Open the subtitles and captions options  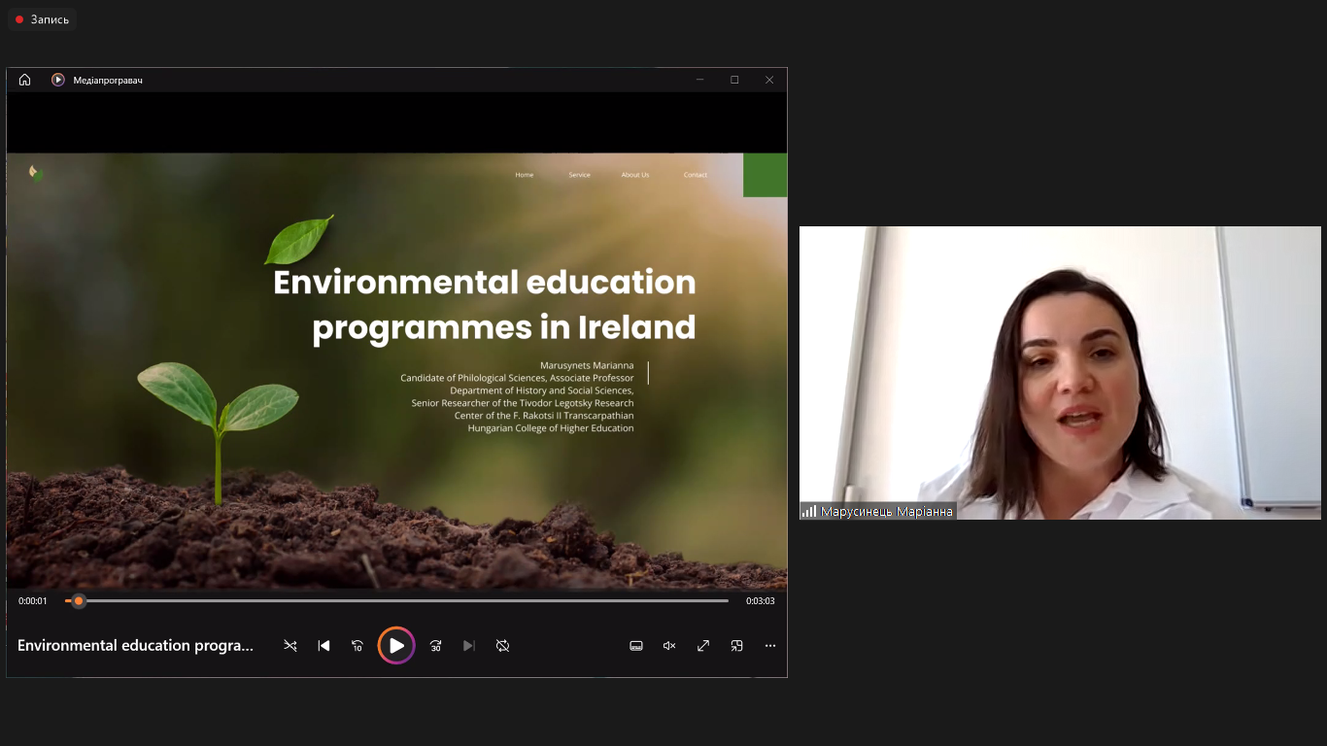click(x=636, y=646)
